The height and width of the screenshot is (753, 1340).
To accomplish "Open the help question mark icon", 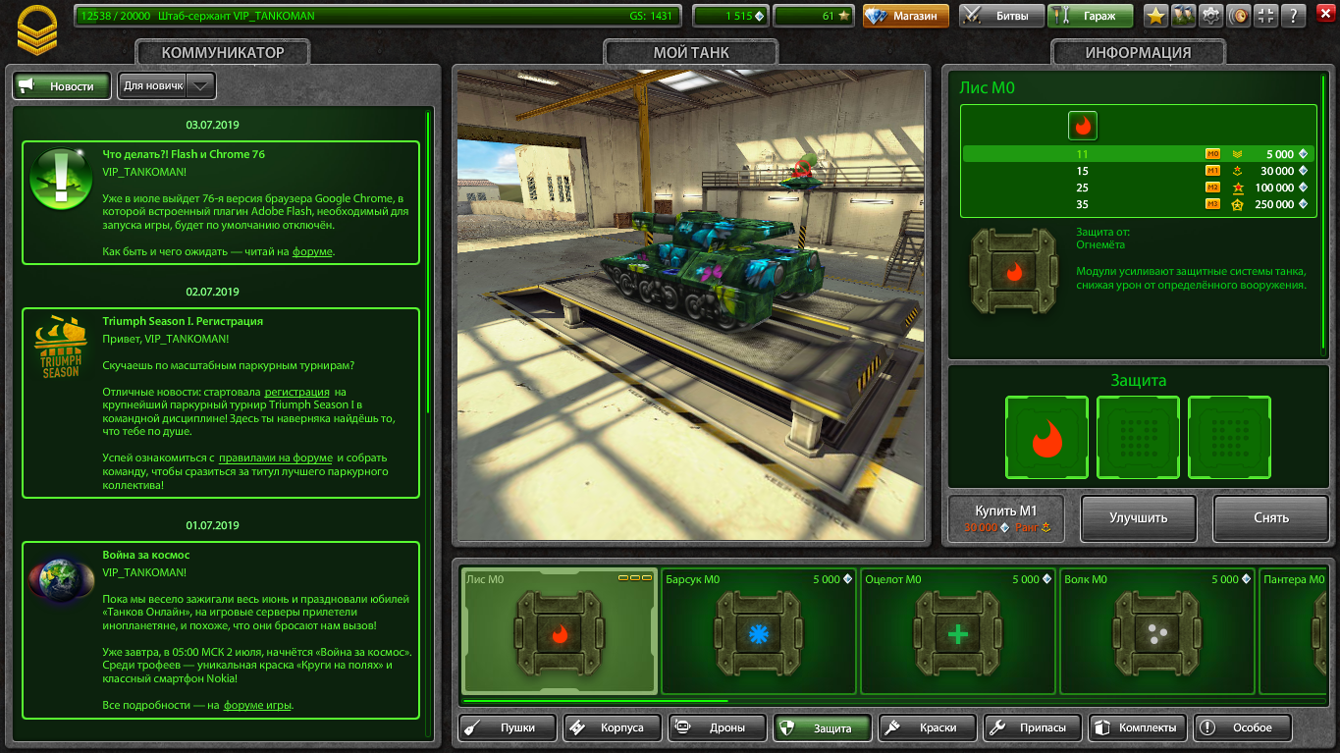I will click(1294, 16).
